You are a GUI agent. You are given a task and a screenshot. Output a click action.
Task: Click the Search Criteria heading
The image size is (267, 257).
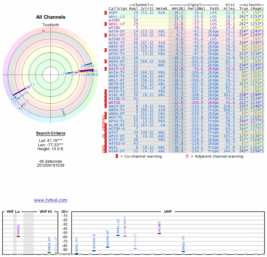pos(51,134)
